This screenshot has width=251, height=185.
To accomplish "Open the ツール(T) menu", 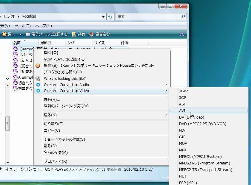I will (23, 26).
